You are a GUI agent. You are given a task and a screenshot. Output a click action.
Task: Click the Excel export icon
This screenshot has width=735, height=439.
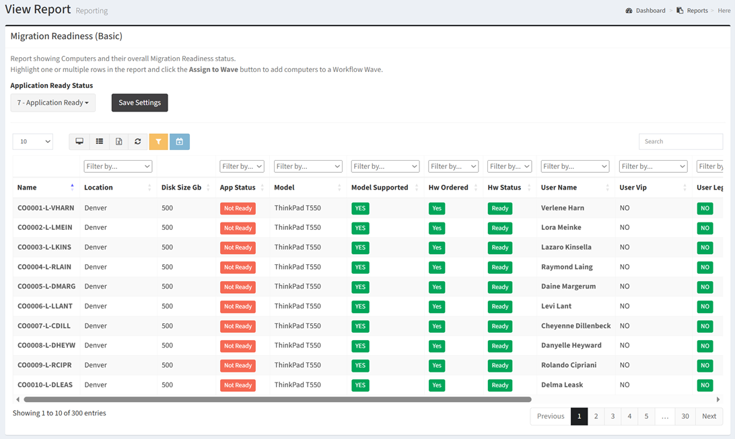click(x=118, y=142)
